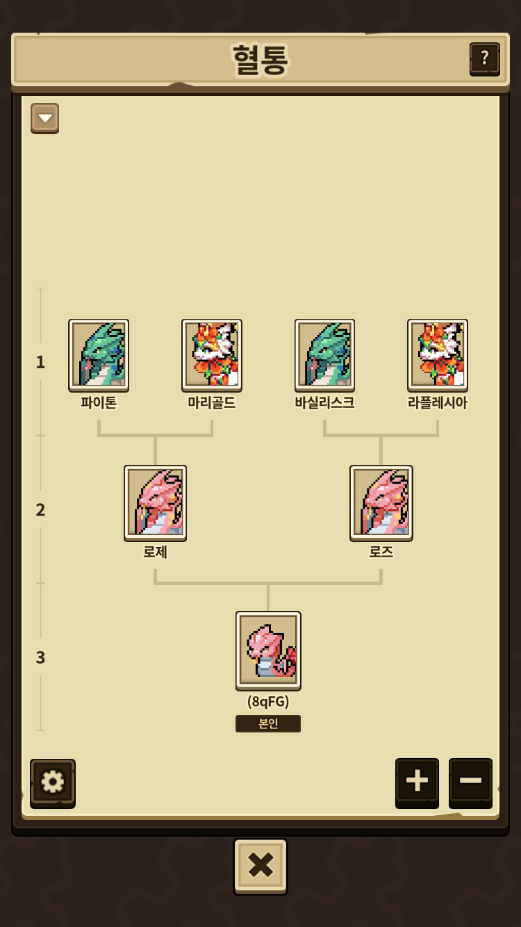Click the (8qFG) name text
Image resolution: width=521 pixels, height=927 pixels.
(268, 702)
